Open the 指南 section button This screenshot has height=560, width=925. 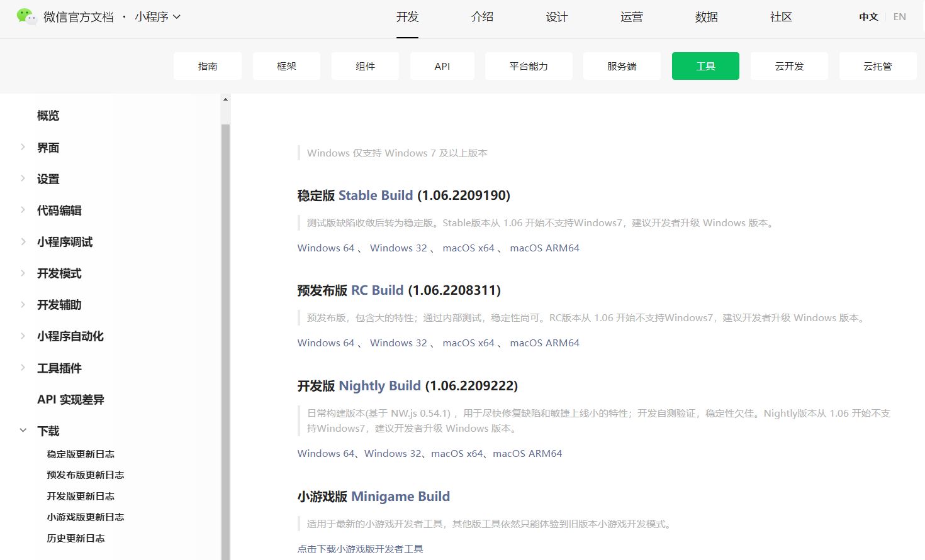pyautogui.click(x=208, y=66)
